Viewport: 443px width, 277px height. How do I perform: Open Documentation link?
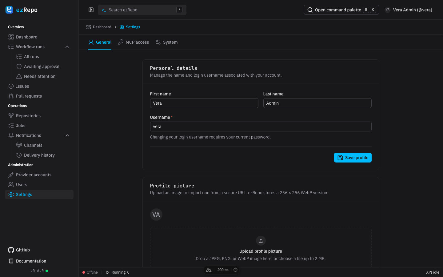coord(27,261)
